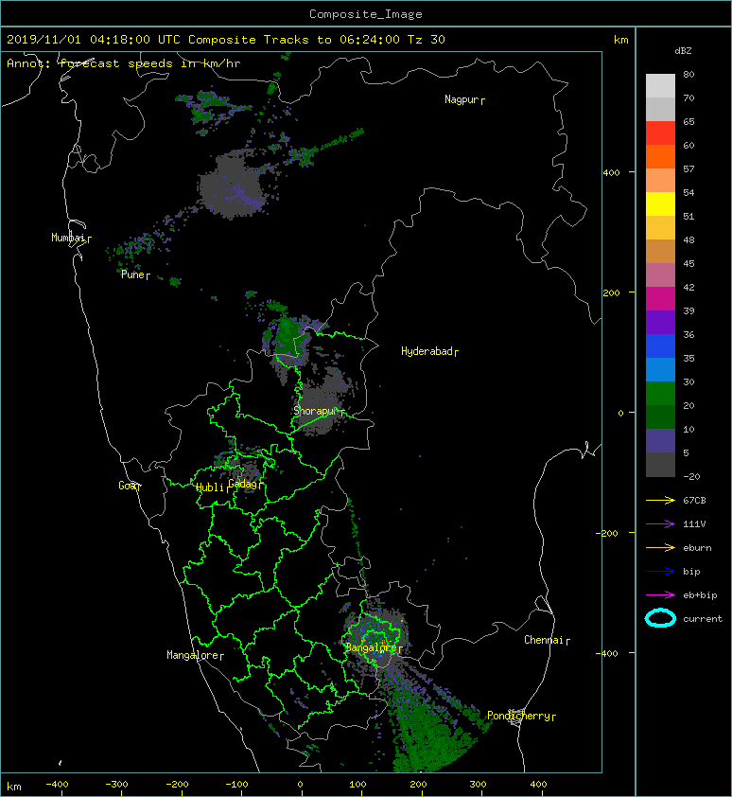This screenshot has width=732, height=797.
Task: Click 100 on the horizontal km axis
Action: point(358,785)
